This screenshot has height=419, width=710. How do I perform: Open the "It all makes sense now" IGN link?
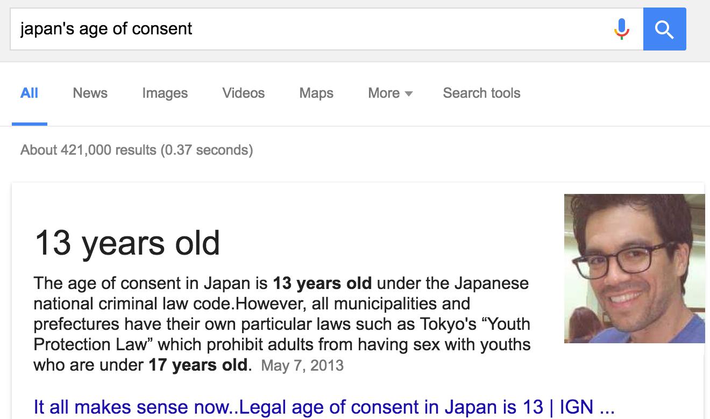324,407
